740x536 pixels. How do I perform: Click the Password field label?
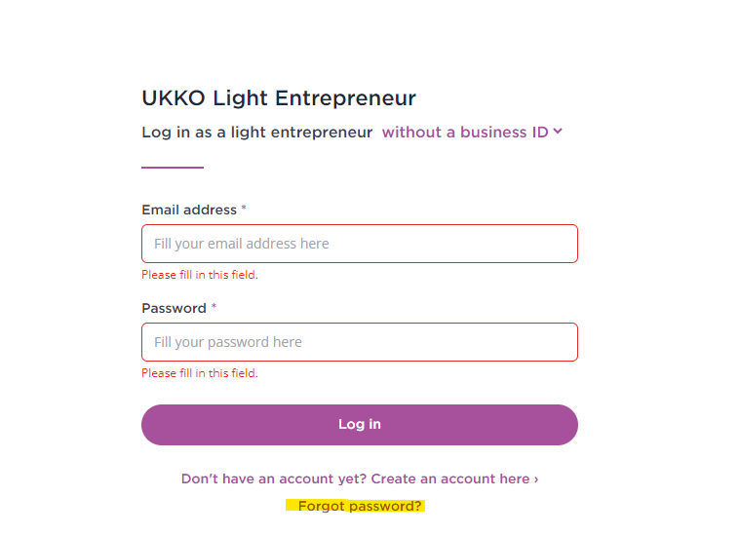point(175,309)
